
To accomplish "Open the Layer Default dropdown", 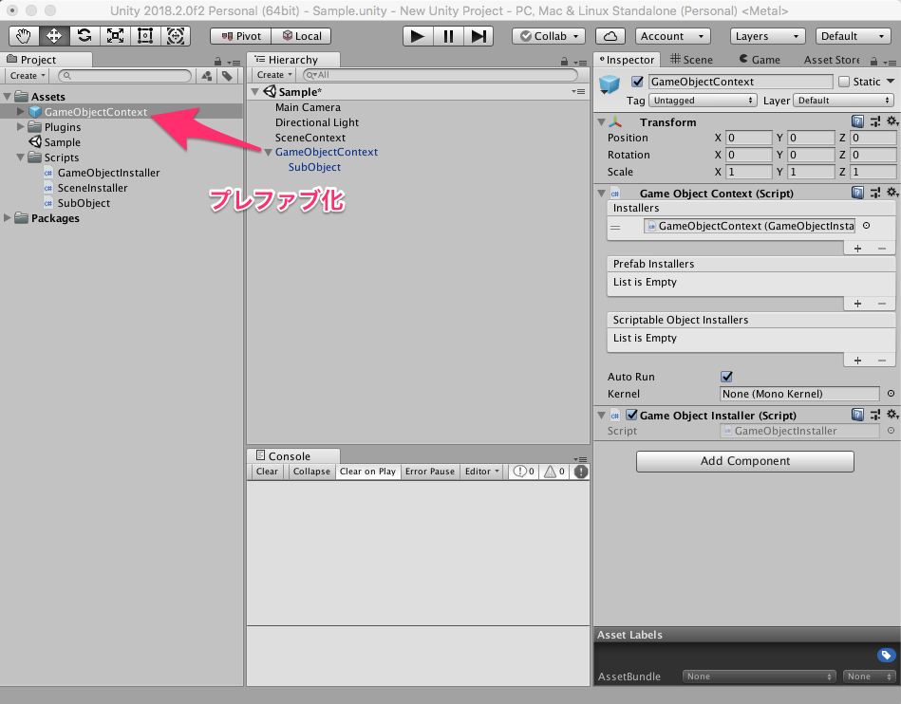I will point(843,101).
